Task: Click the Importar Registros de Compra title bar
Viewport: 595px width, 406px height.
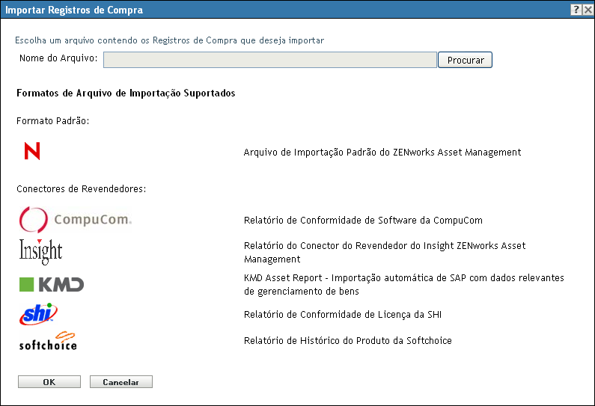Action: click(x=225, y=10)
